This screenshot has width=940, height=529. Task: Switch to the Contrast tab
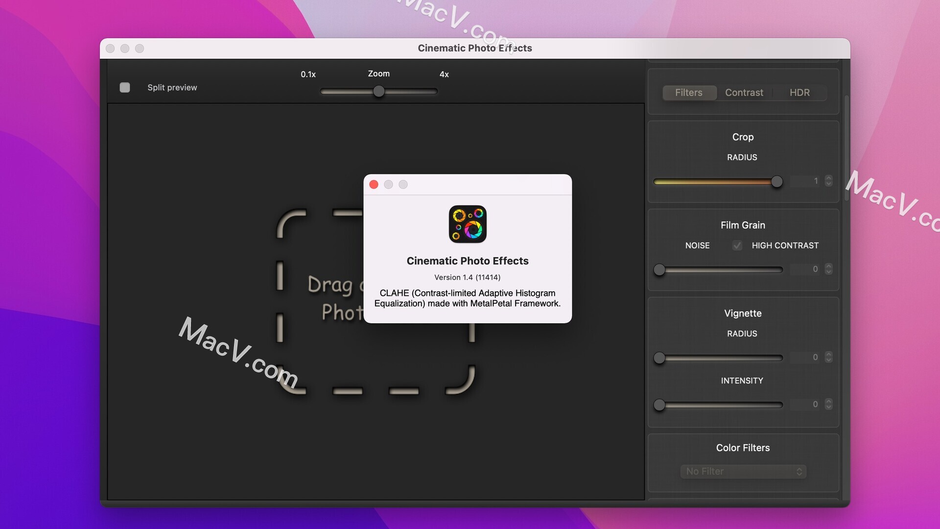pos(744,93)
